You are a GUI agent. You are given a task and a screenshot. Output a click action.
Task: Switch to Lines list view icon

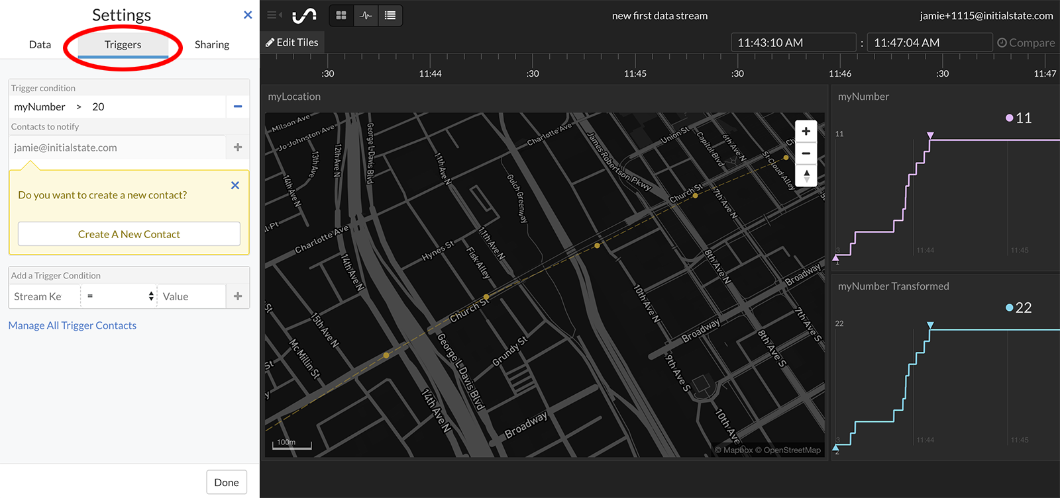390,15
